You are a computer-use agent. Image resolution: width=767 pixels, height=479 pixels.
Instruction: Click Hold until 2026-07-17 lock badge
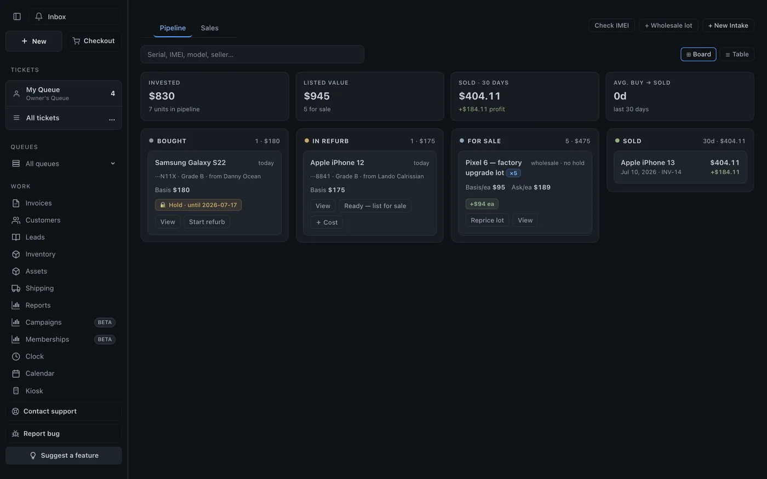[x=198, y=205]
